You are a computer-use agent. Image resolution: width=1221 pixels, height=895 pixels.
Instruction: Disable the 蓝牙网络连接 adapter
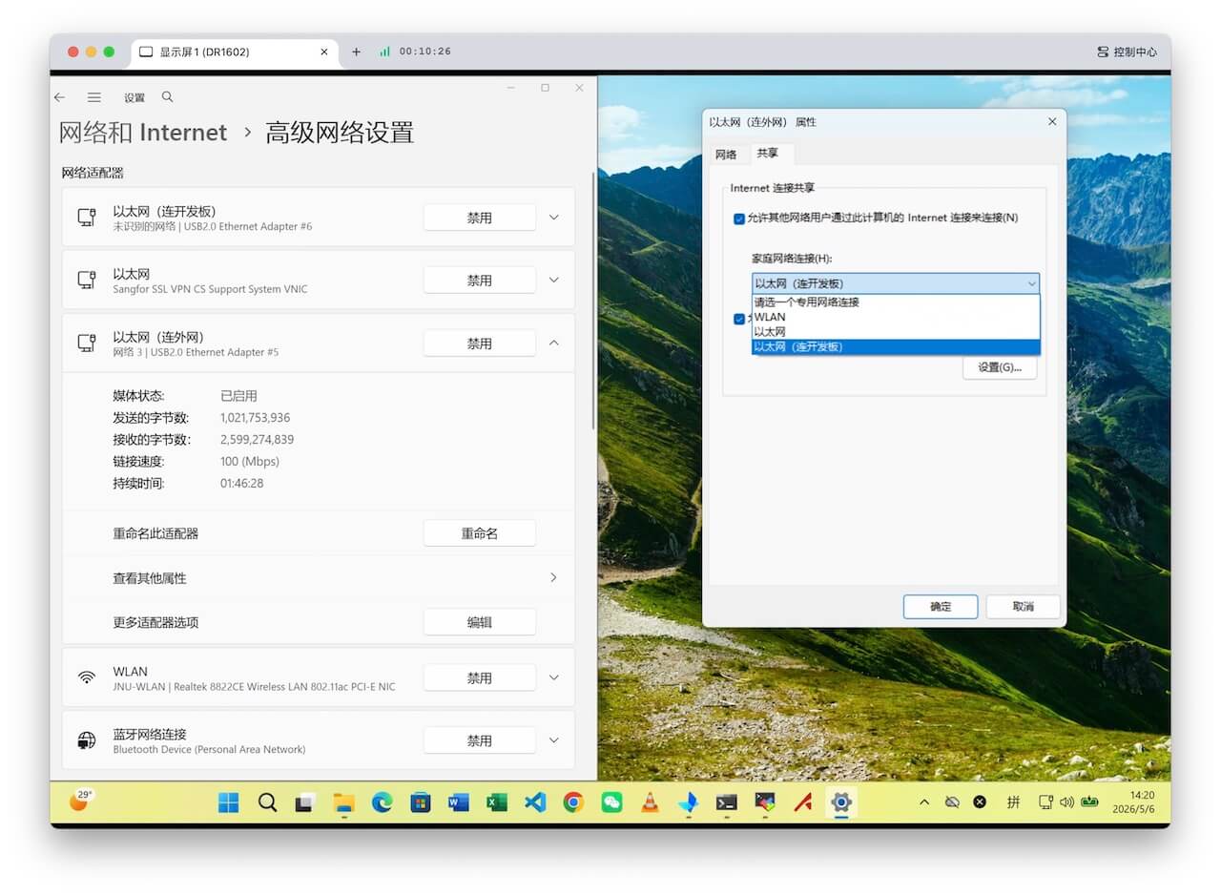click(480, 740)
